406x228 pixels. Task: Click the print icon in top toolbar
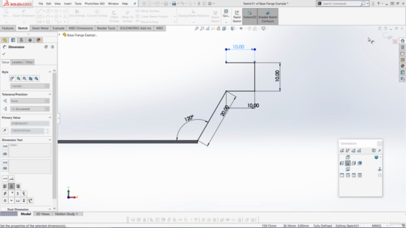pos(174,4)
